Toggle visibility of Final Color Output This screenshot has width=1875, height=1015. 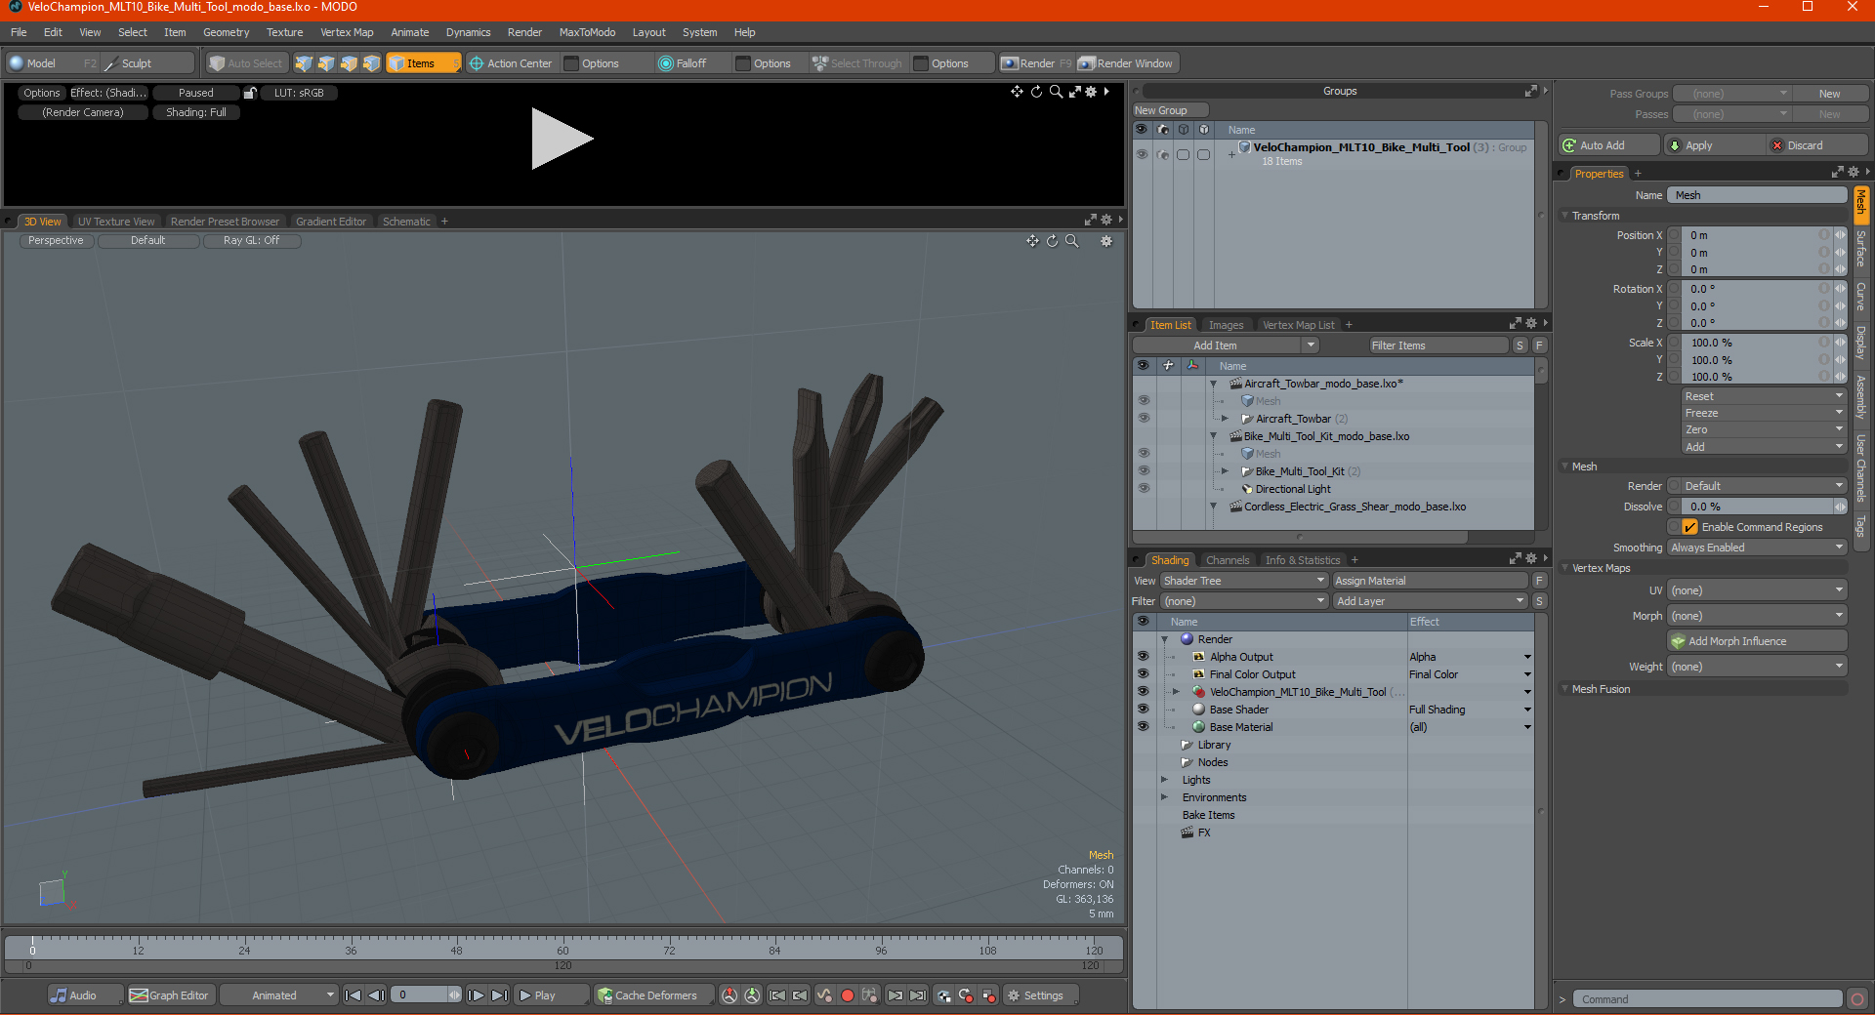click(1143, 674)
